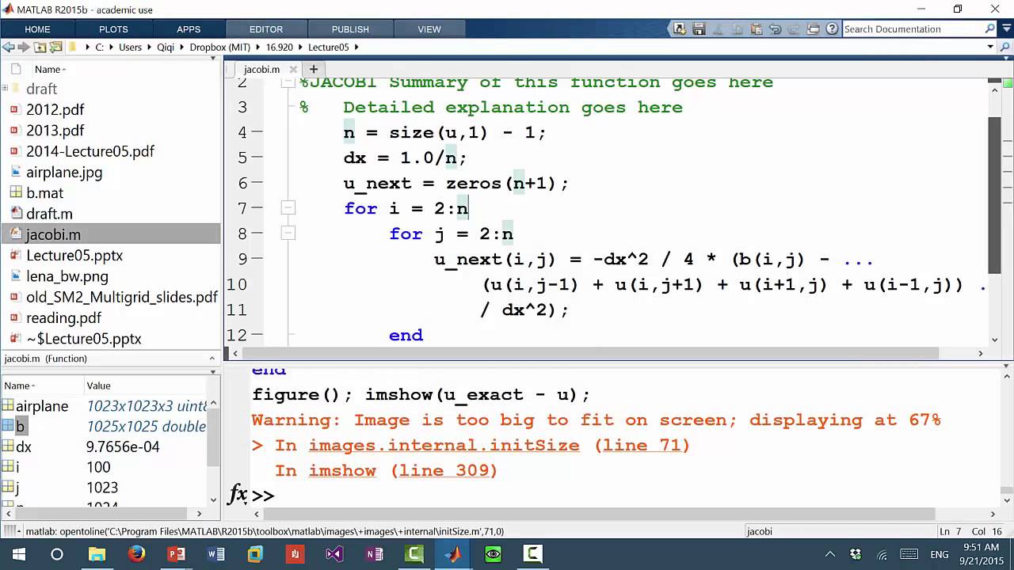Viewport: 1014px width, 570px height.
Task: Open the details panel jacobi.m dropdown arrow
Action: point(212,359)
